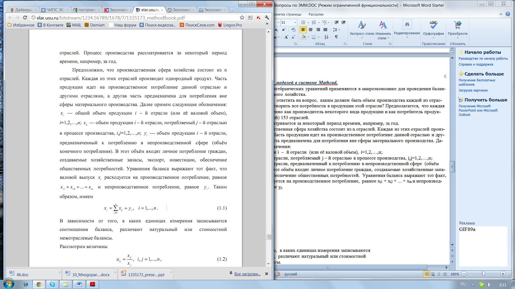The image size is (515, 289).
Task: Go back in Chrome browser
Action: pos(10,18)
